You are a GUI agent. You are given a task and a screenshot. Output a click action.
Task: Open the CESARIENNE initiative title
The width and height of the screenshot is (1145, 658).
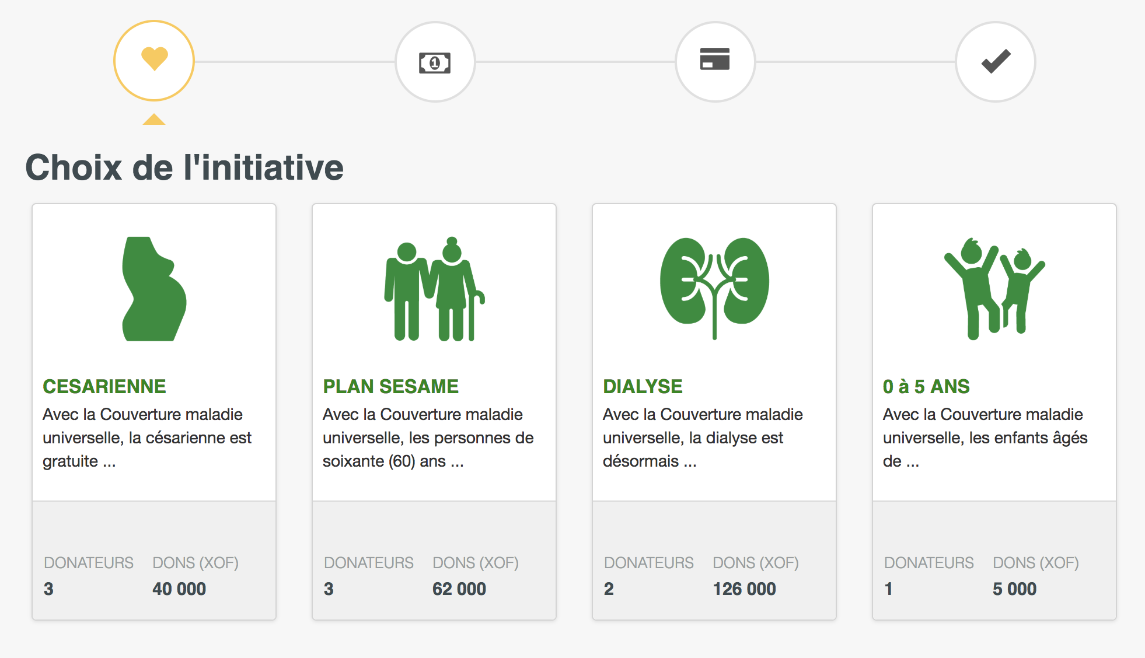click(x=104, y=386)
